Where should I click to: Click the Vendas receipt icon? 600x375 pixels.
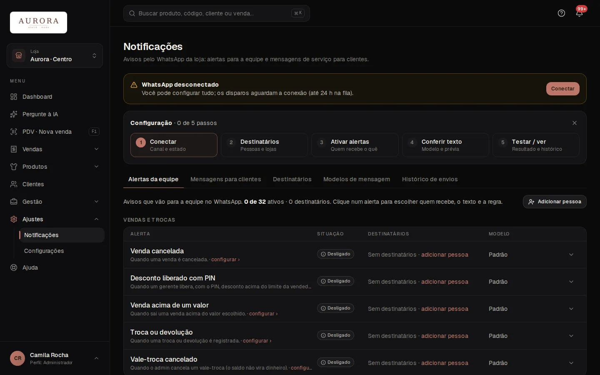point(14,149)
